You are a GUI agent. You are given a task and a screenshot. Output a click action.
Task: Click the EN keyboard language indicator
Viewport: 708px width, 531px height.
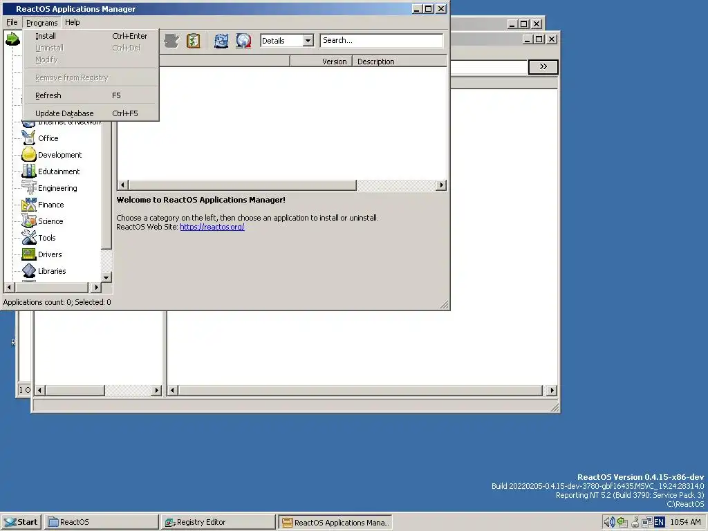point(659,522)
